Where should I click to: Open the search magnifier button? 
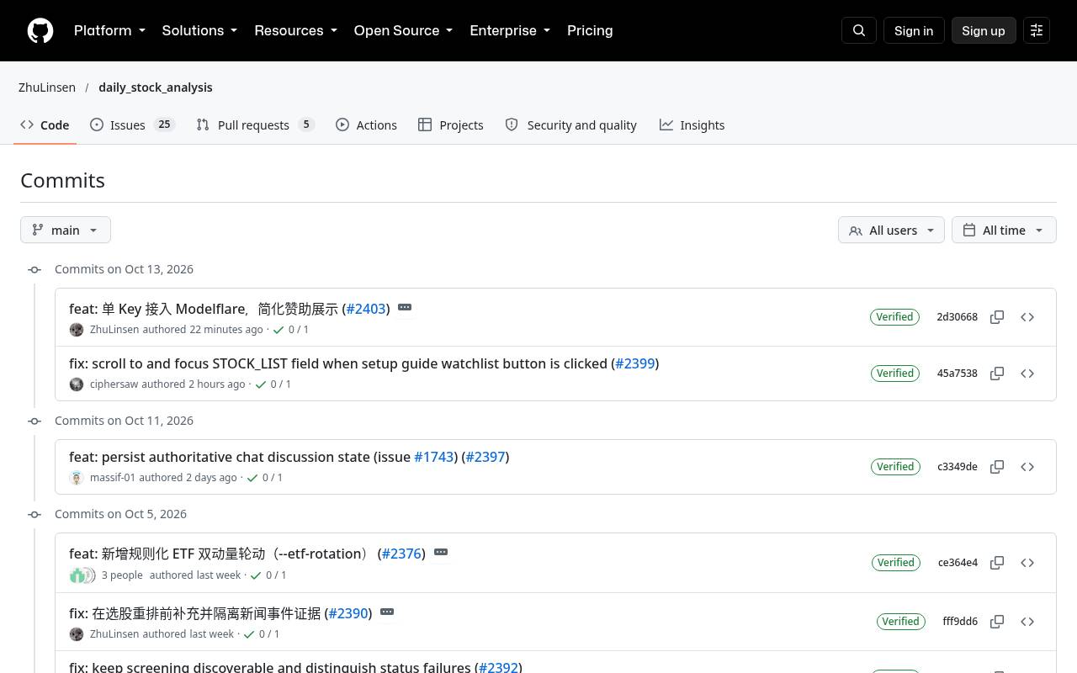(859, 30)
